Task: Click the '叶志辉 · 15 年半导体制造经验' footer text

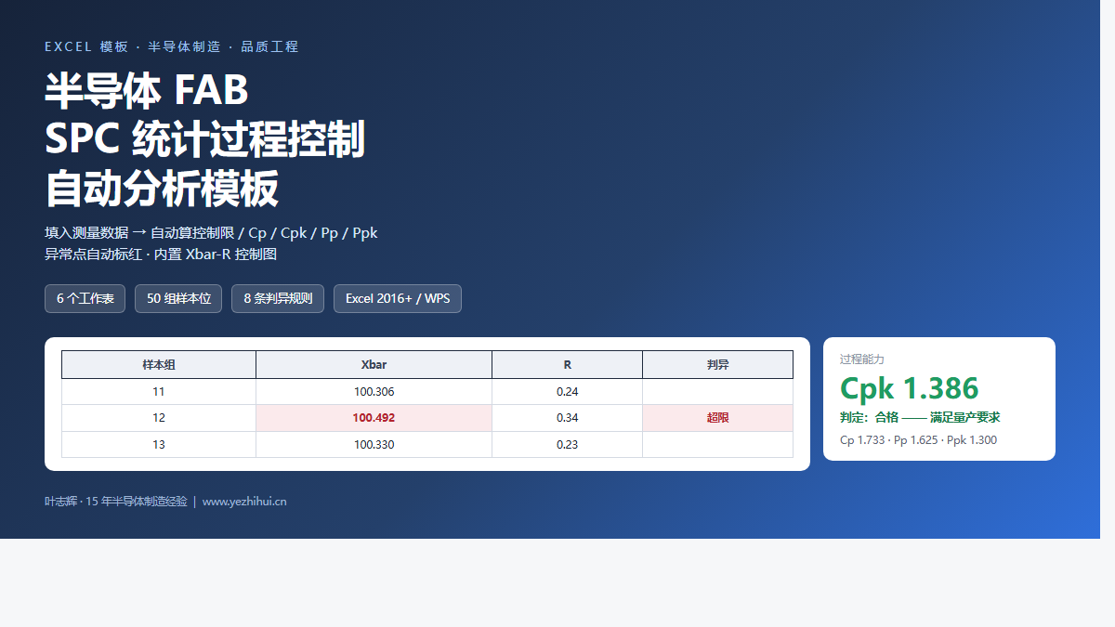Action: [116, 502]
